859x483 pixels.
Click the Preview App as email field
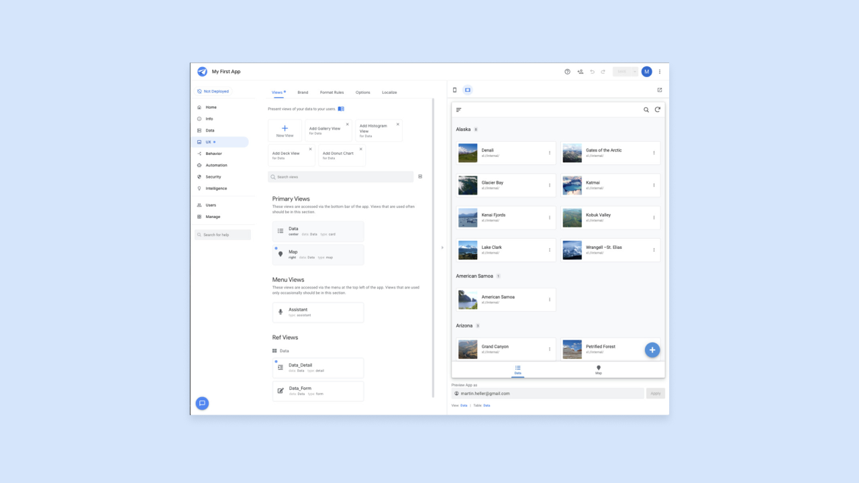point(548,394)
